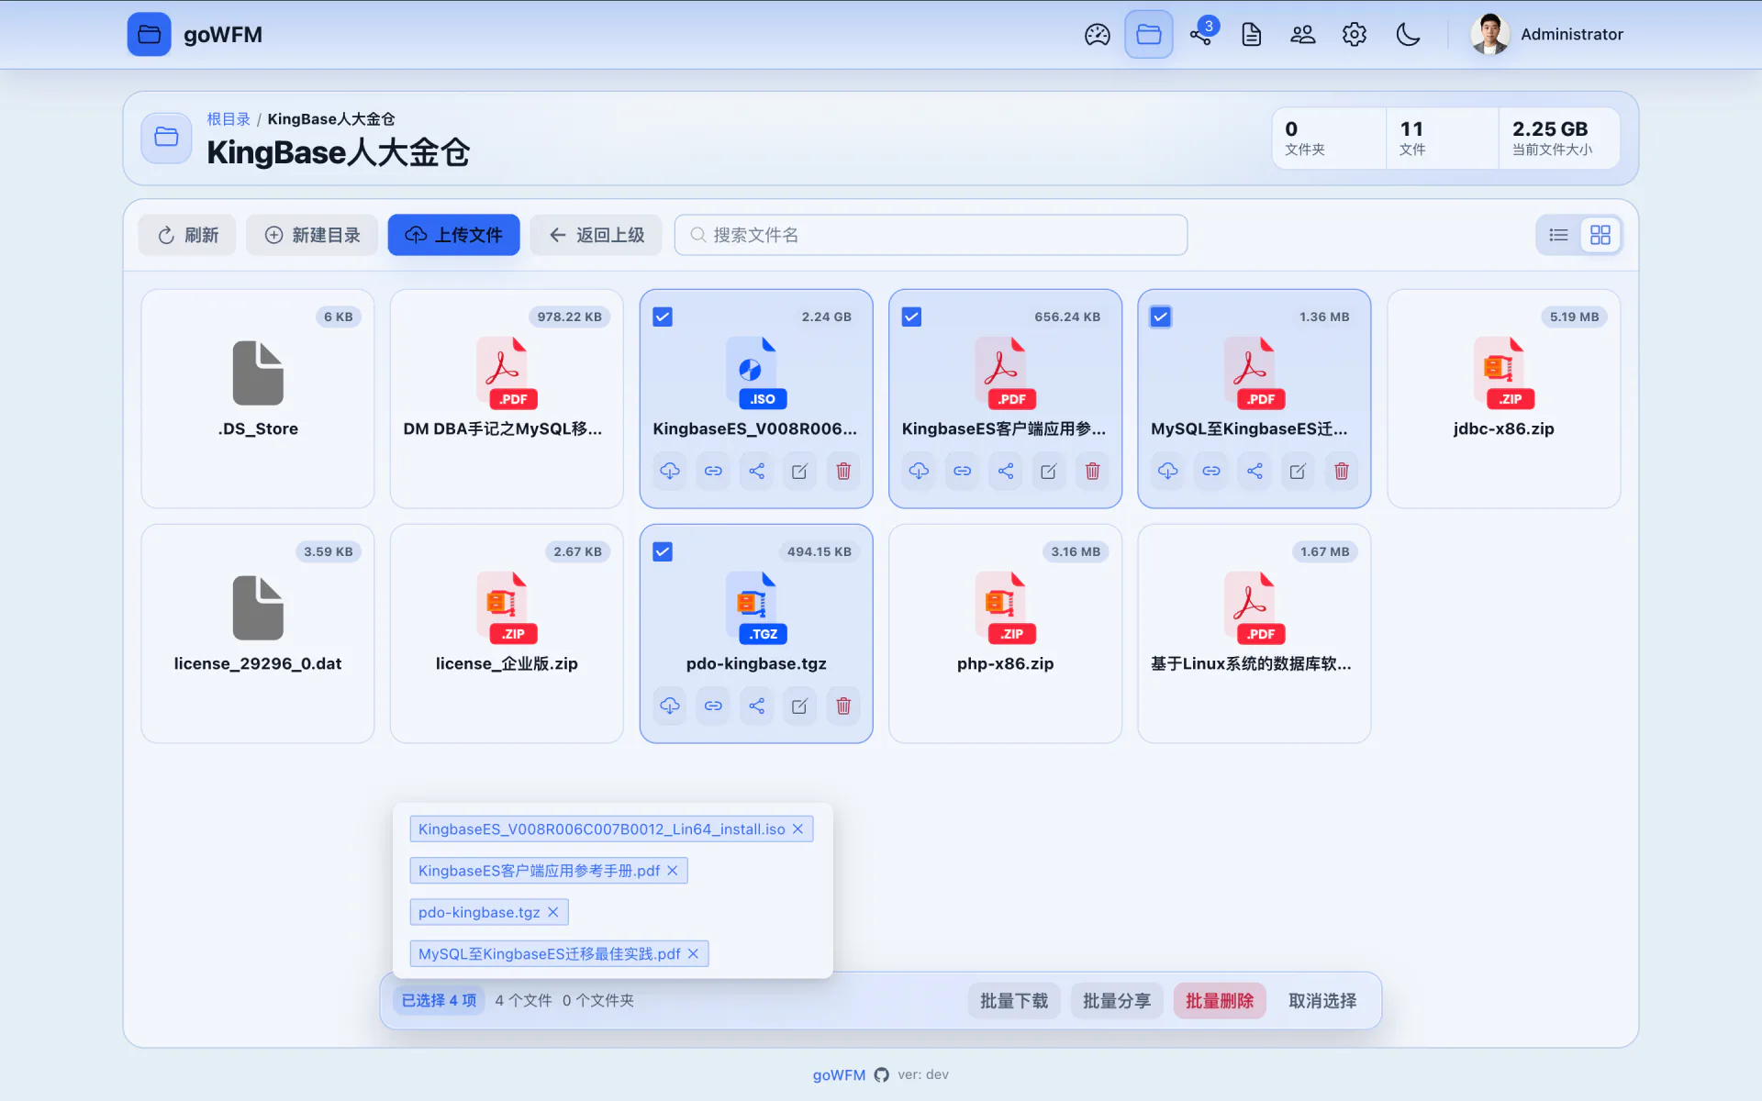Share the MySQL至KingbaseES迁移 PDF
The height and width of the screenshot is (1101, 1762).
pos(1255,472)
